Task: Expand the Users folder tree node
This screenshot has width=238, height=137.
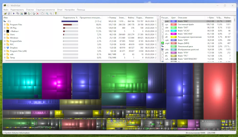Action: 5,35
